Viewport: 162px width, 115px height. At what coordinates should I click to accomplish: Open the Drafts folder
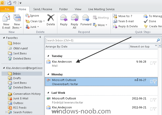[15, 78]
